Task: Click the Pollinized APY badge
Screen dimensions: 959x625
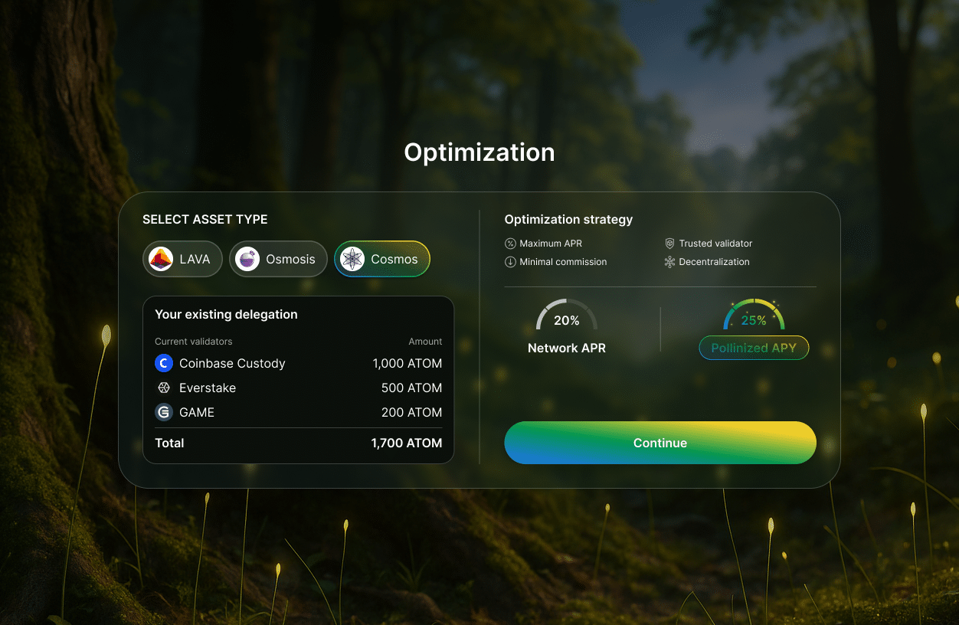Action: click(x=754, y=348)
